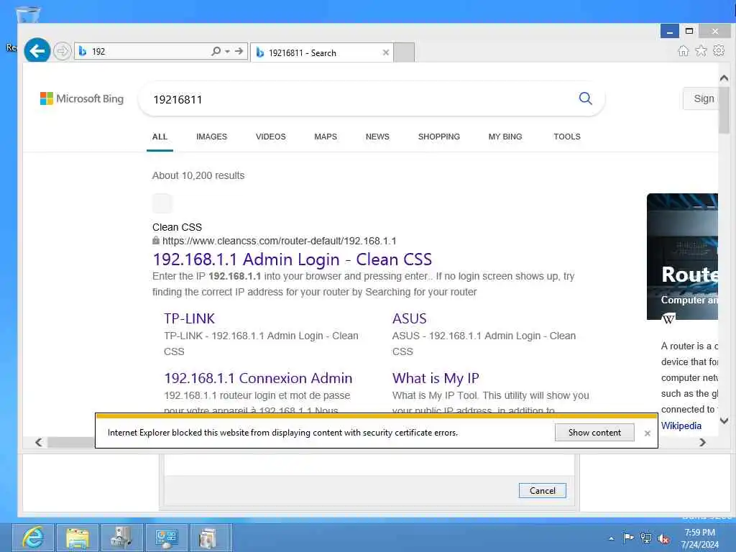
Task: Click the "About 10,200 results" text
Action: pos(198,175)
